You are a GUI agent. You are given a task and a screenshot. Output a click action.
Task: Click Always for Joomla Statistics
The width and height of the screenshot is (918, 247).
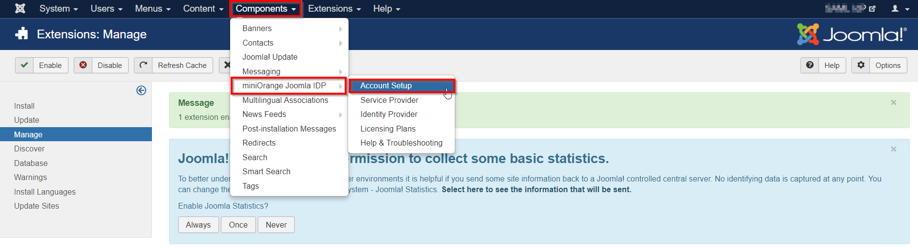[x=198, y=225]
